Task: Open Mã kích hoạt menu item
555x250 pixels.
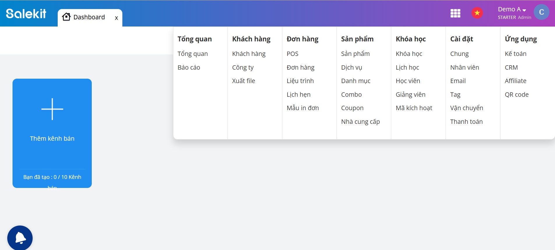Action: click(x=414, y=108)
